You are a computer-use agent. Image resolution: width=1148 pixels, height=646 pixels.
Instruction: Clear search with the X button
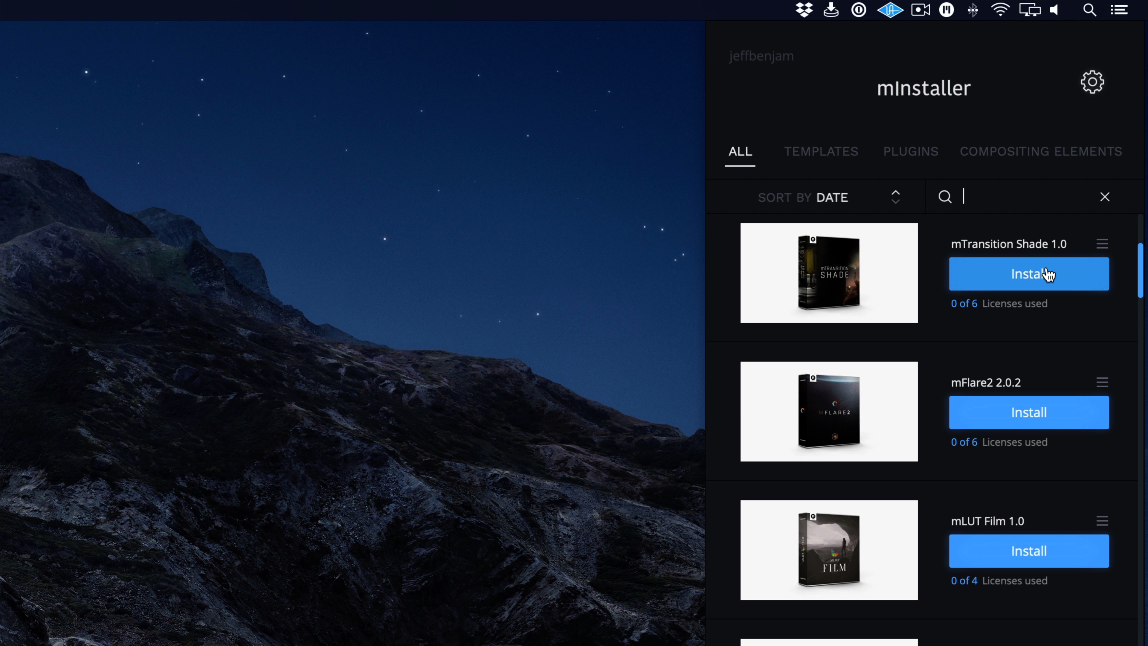[x=1104, y=196]
